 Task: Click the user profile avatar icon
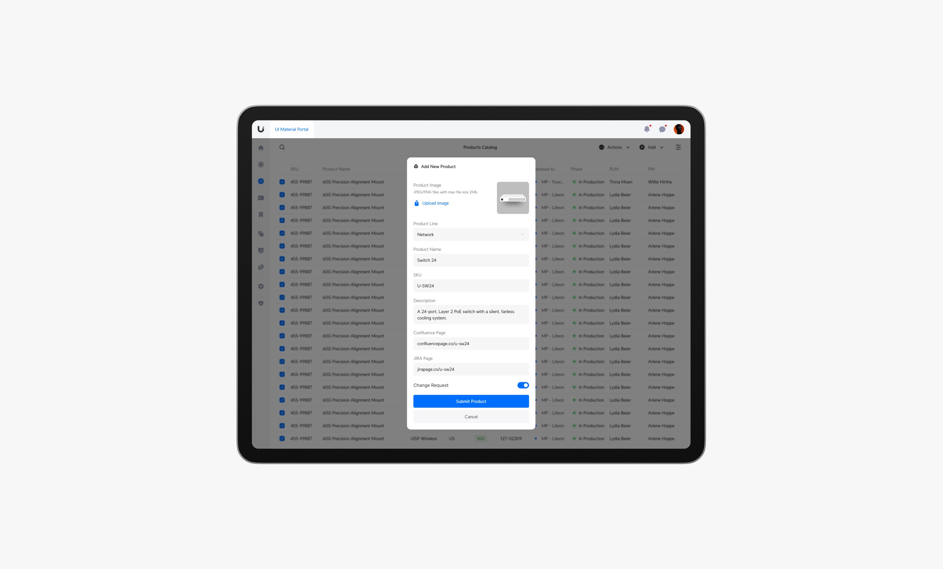coord(680,129)
